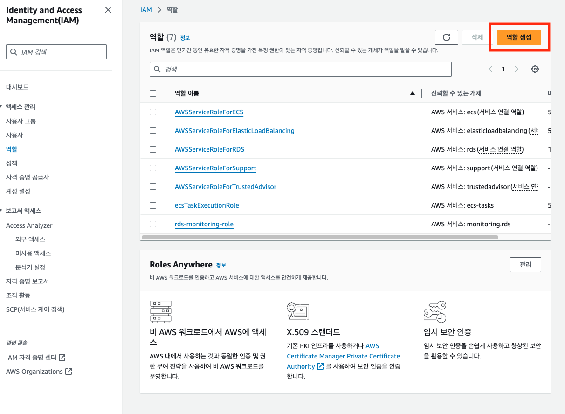The width and height of the screenshot is (565, 414).
Task: Check the AWSServiceRoleForSupport row checkbox
Action: click(x=153, y=168)
